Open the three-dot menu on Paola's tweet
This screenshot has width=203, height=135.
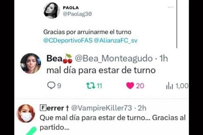171,7
